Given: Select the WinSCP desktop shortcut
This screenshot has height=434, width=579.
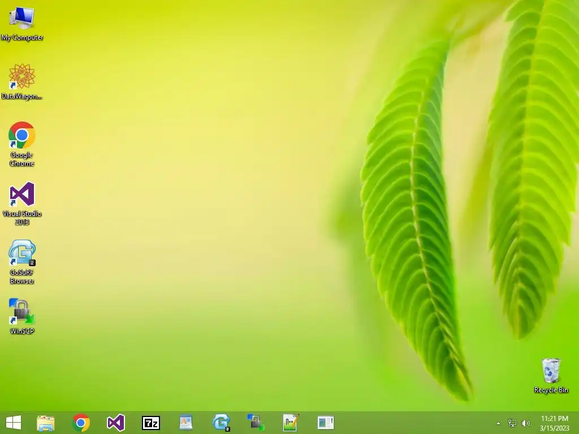Looking at the screenshot, I should pyautogui.click(x=22, y=316).
